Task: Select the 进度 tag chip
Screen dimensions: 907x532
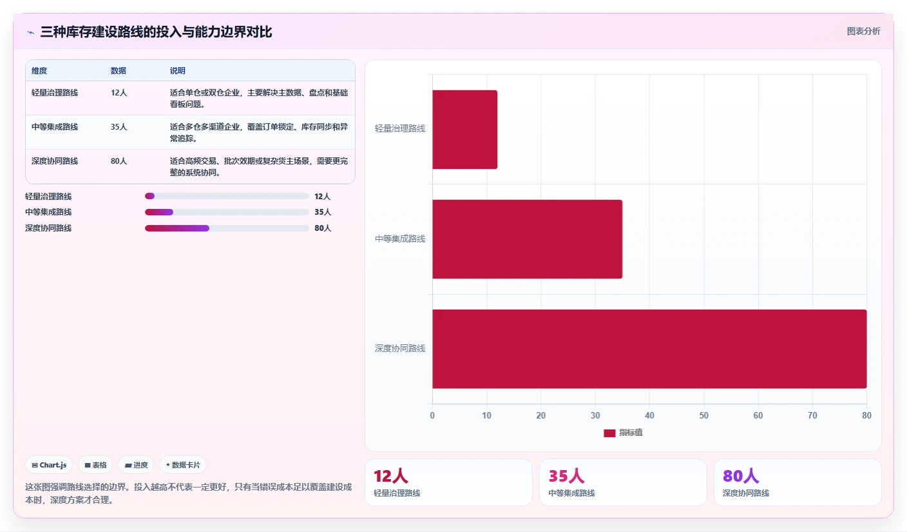Action: 136,465
